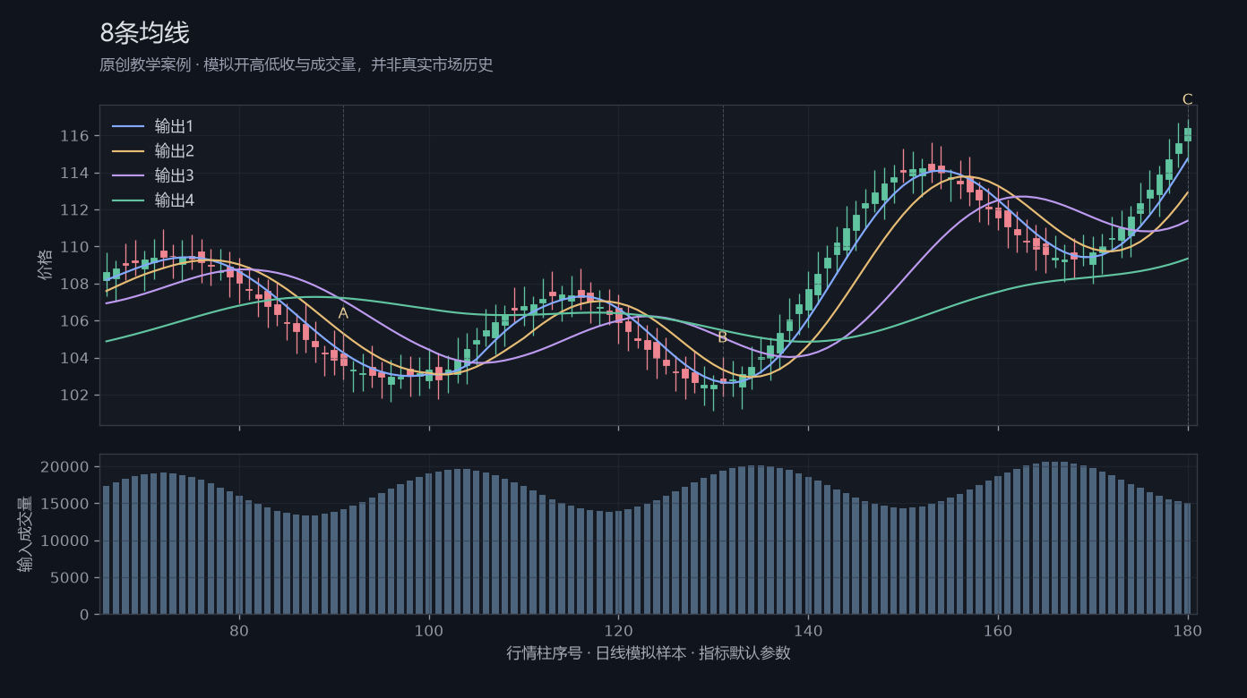Click x-axis tick label 160
Image resolution: width=1247 pixels, height=698 pixels.
(998, 630)
